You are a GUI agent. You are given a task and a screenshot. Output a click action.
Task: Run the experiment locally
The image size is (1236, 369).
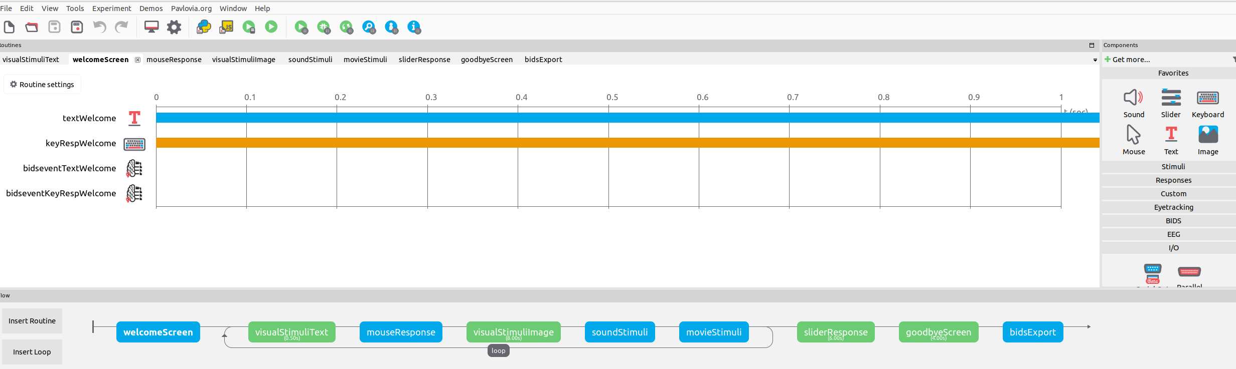pos(271,27)
